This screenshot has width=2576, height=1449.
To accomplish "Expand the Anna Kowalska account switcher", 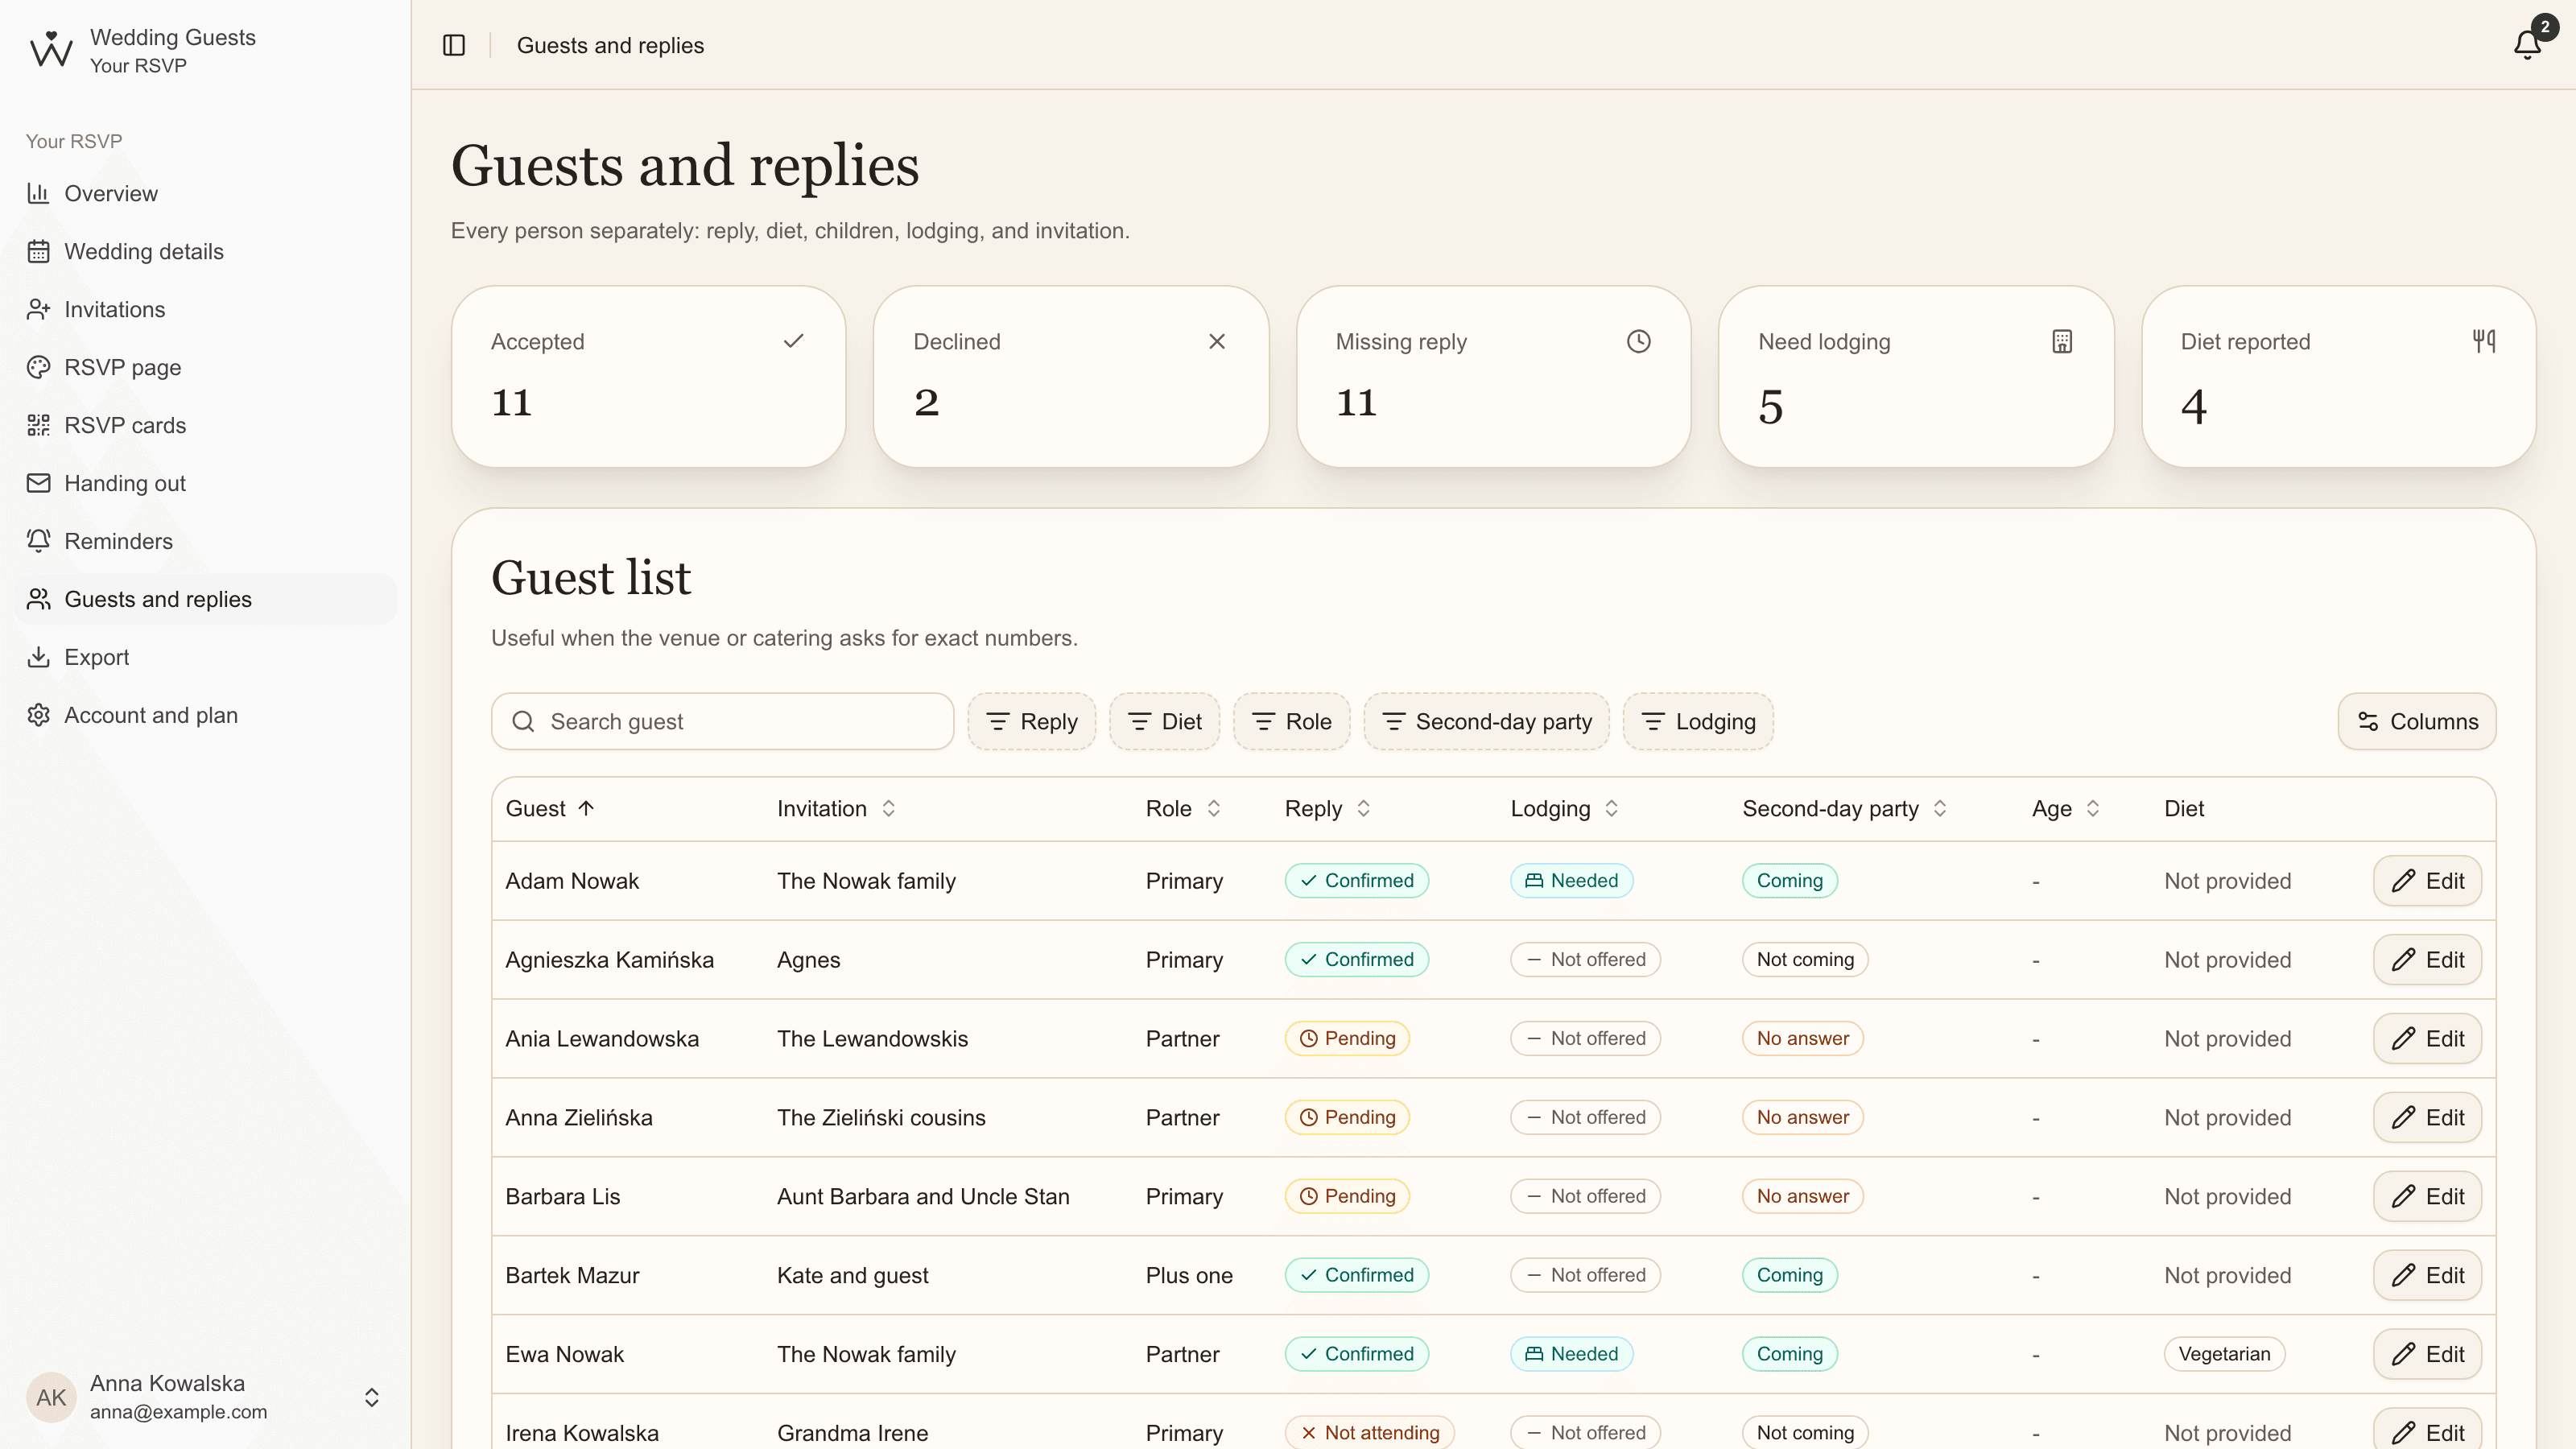I will [x=205, y=1396].
